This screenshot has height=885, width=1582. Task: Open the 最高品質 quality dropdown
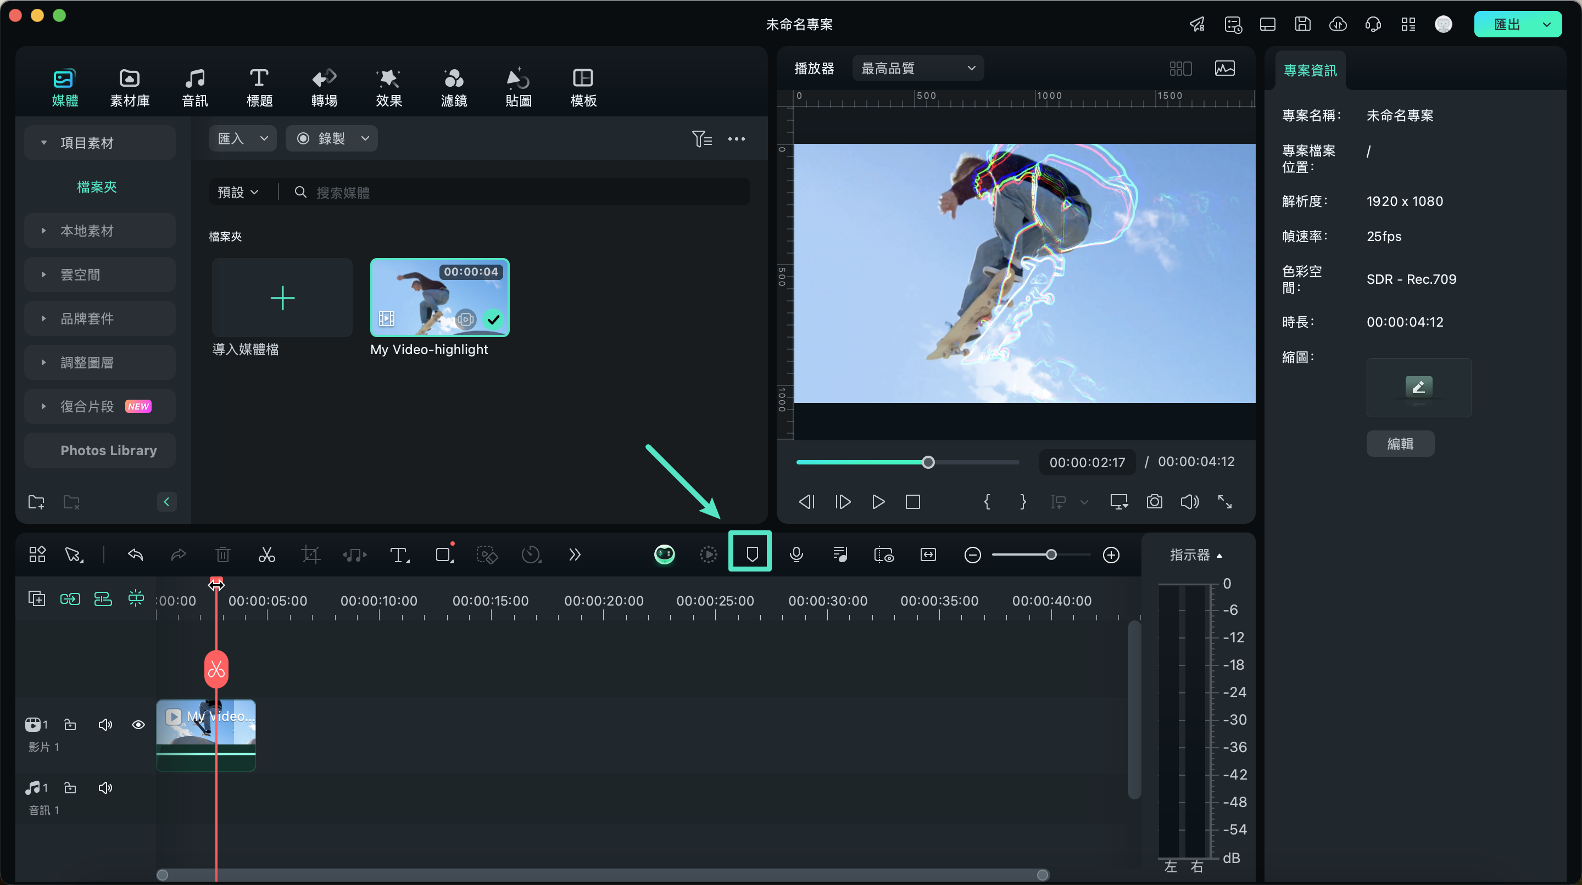pyautogui.click(x=917, y=68)
